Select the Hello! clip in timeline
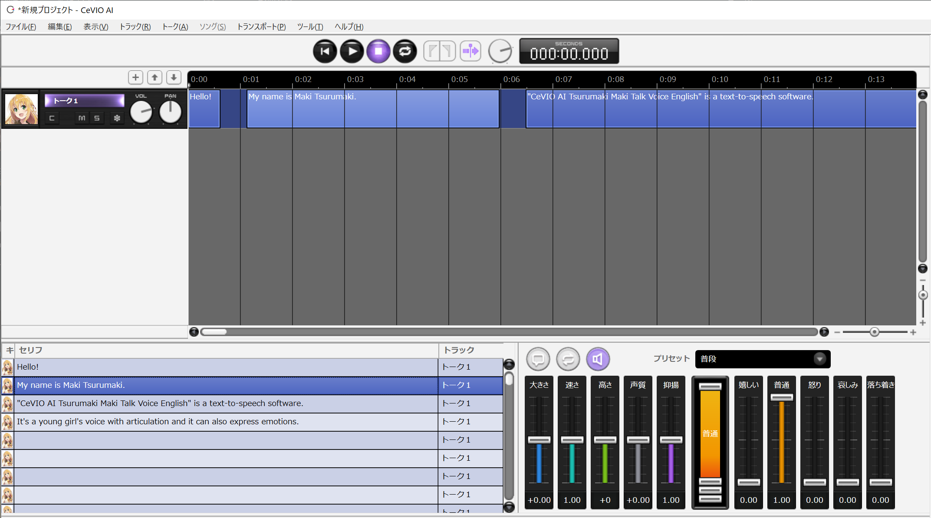This screenshot has height=518, width=931. coord(204,108)
